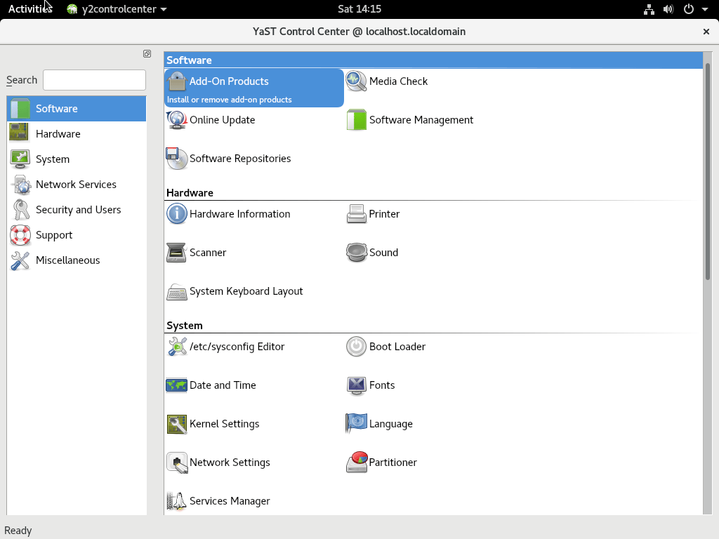The width and height of the screenshot is (719, 539).
Task: Open the Sound speaker icon
Action: pyautogui.click(x=356, y=253)
